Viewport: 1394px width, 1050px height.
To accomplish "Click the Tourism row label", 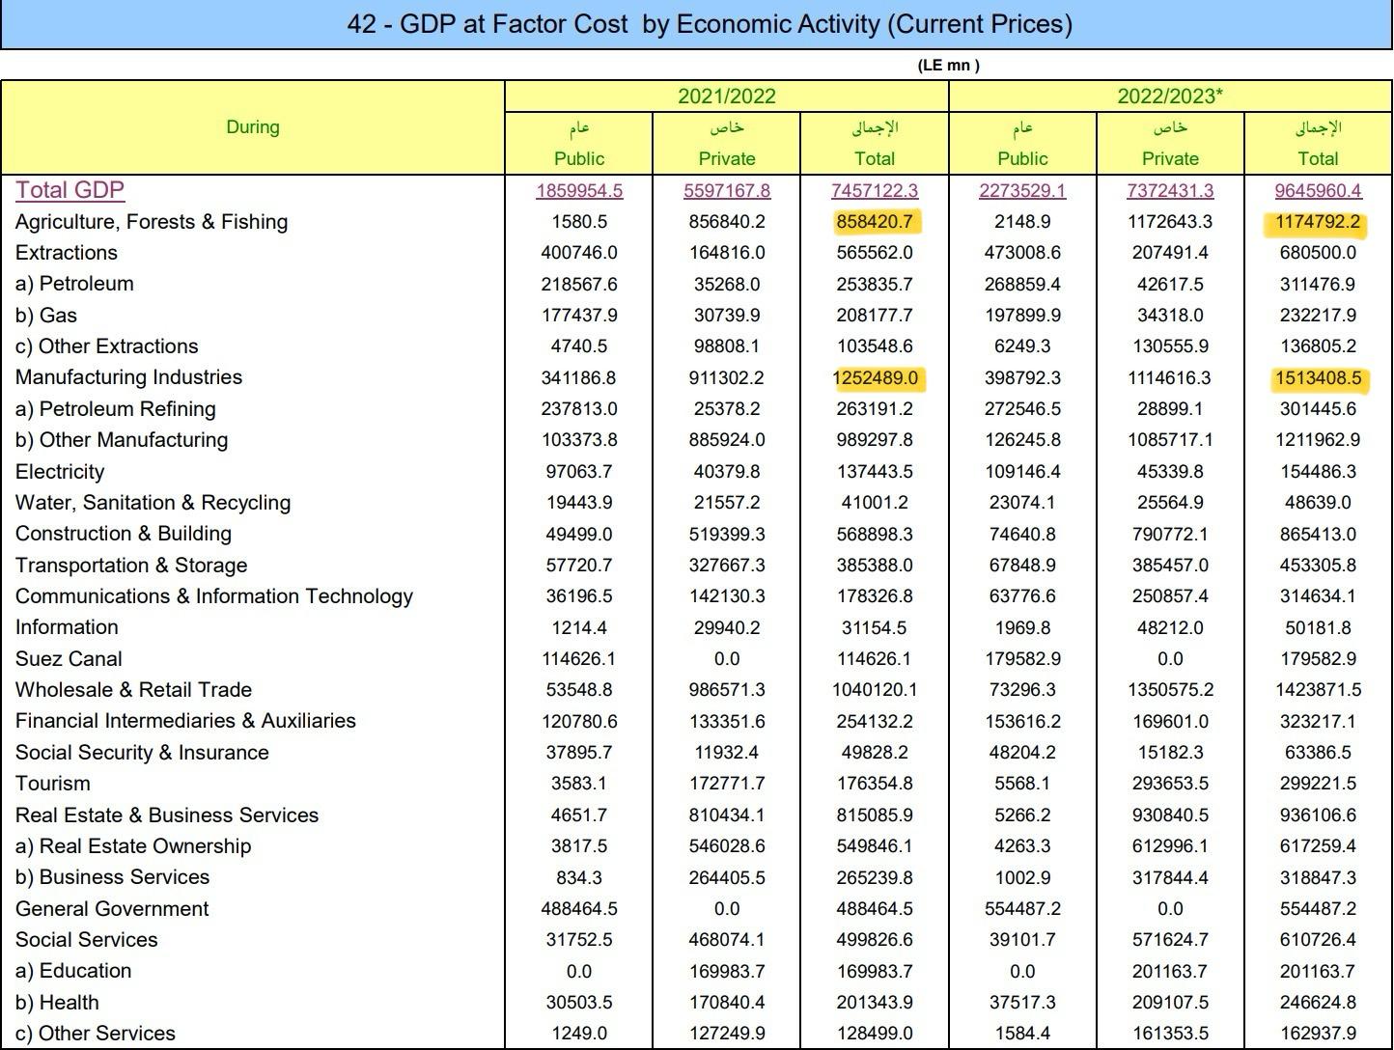I will point(53,784).
